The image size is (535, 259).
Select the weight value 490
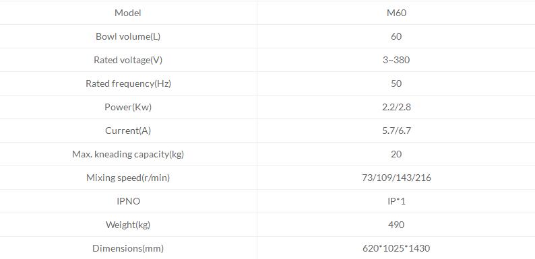coord(396,225)
